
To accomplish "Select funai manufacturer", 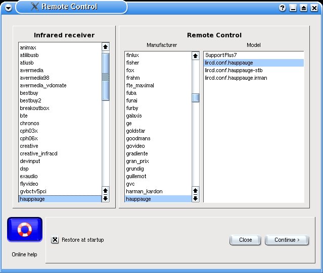I will (158, 100).
